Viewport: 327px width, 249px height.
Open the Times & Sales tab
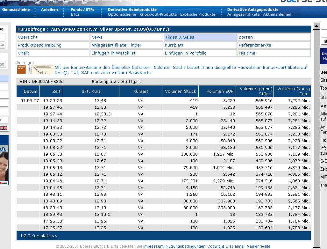point(179,37)
